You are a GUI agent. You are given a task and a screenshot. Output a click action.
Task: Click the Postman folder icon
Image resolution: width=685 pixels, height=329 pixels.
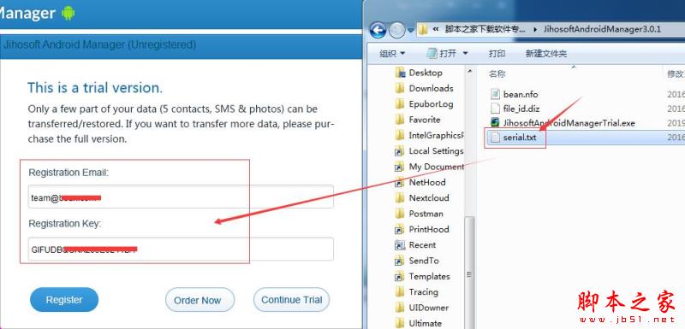[x=400, y=214]
